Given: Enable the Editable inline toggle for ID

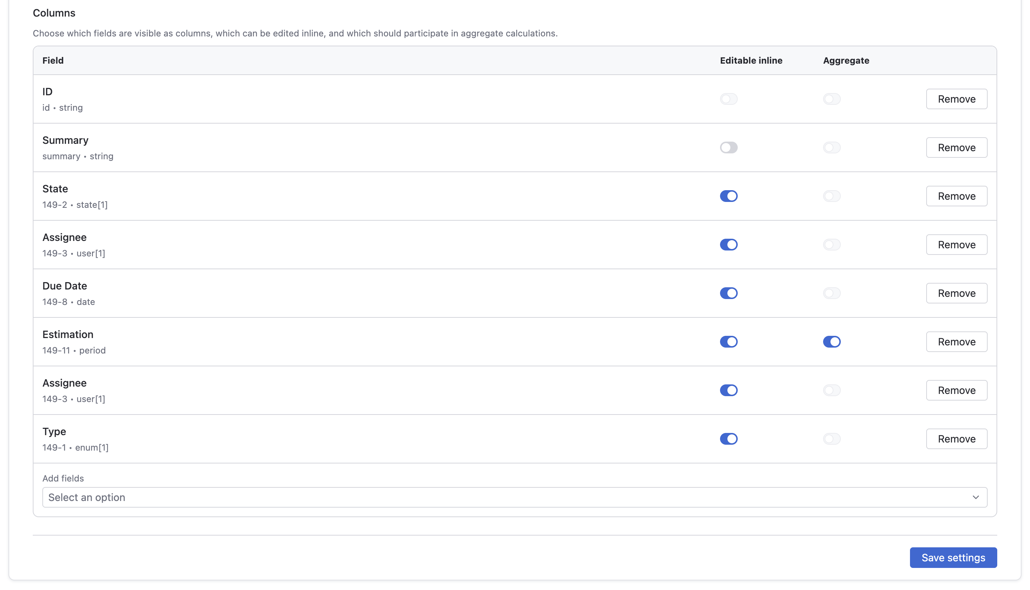Looking at the screenshot, I should pyautogui.click(x=729, y=99).
